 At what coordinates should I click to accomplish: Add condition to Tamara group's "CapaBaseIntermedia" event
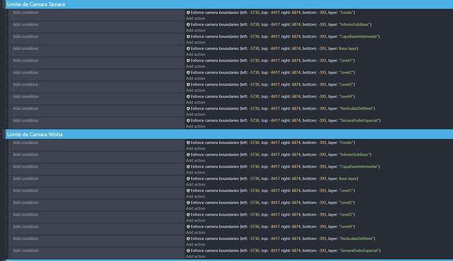coord(26,36)
